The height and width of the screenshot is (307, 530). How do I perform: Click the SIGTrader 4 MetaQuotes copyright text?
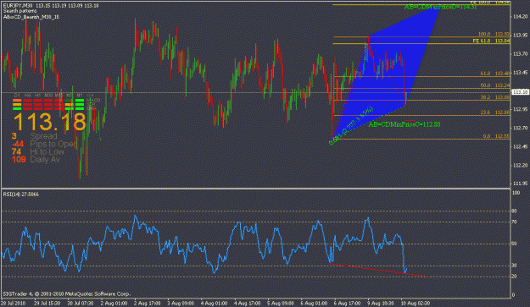click(67, 293)
